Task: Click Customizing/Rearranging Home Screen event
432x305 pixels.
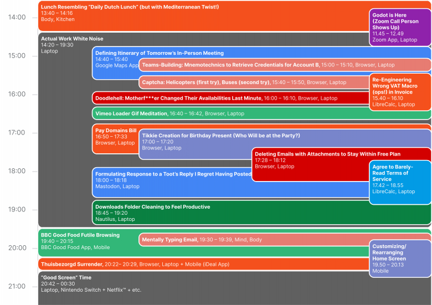Action: [400, 259]
